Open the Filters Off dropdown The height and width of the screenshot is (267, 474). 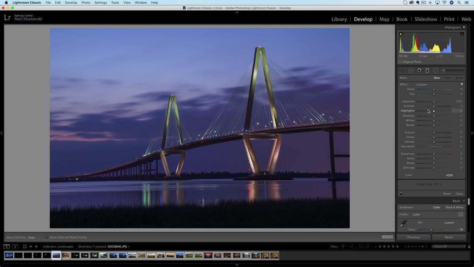[450, 246]
